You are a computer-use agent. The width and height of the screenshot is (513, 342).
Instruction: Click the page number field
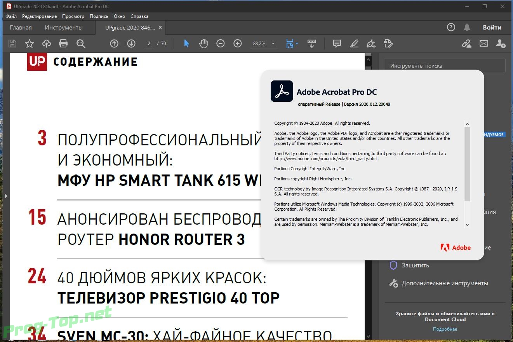click(x=149, y=44)
